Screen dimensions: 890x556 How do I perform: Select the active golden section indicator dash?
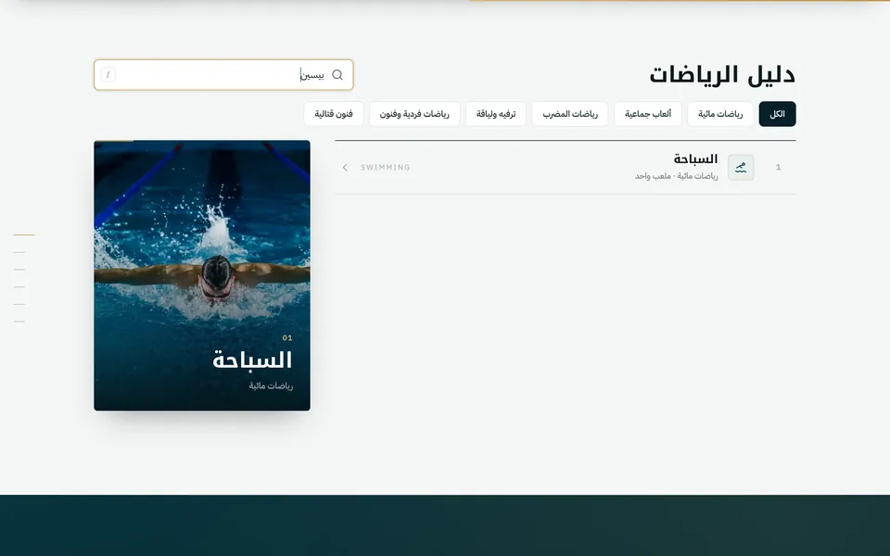click(x=24, y=234)
